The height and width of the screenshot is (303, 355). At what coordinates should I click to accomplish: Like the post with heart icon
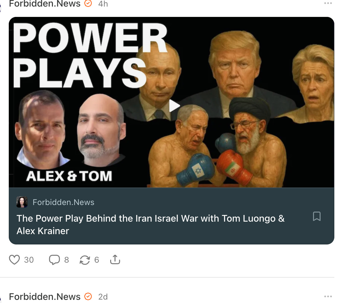tap(14, 260)
